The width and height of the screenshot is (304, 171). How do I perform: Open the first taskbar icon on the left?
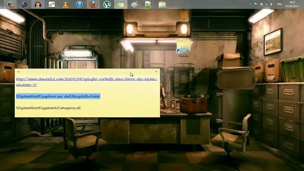[10, 4]
